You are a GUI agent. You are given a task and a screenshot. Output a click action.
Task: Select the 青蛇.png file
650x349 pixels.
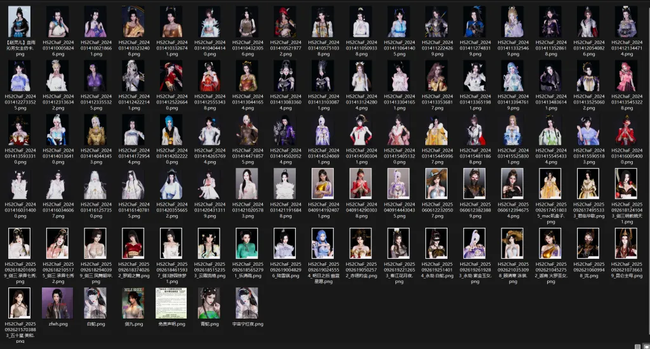coord(209,303)
